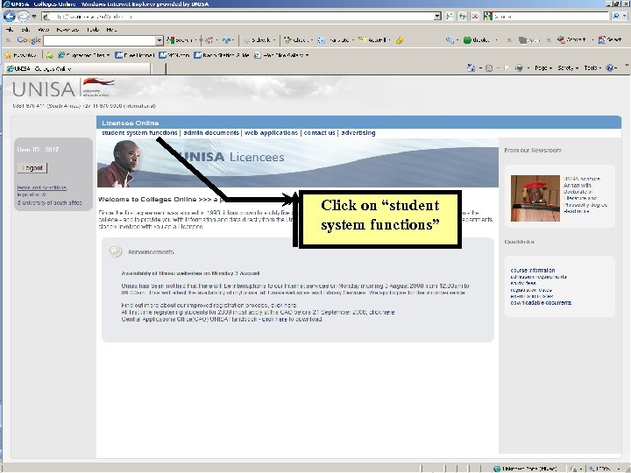Open the recent pages dropdown beside Forward
Image resolution: width=631 pixels, height=473 pixels.
34,17
